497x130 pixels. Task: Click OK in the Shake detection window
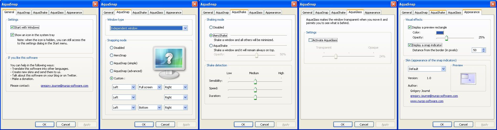(x=243, y=125)
